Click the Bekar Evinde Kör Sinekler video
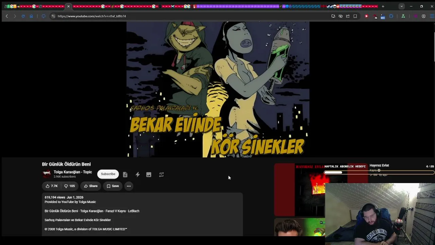The height and width of the screenshot is (245, 435). [218, 89]
